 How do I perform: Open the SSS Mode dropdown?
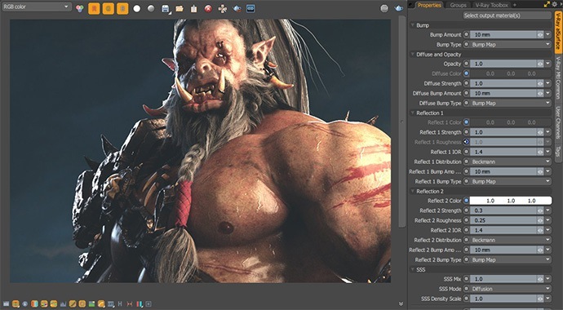coord(511,289)
